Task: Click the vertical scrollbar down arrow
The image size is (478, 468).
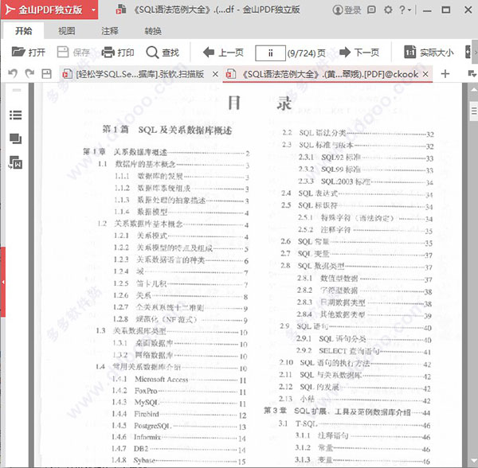Action: pos(474,459)
